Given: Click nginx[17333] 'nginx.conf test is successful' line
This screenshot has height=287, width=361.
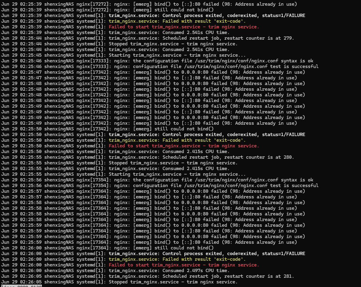Looking at the screenshot, I should tap(160, 67).
